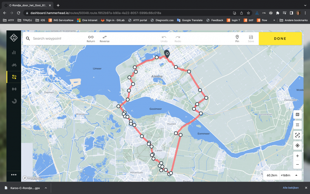Open login T bookmark
The width and height of the screenshot is (310, 194).
(233, 20)
